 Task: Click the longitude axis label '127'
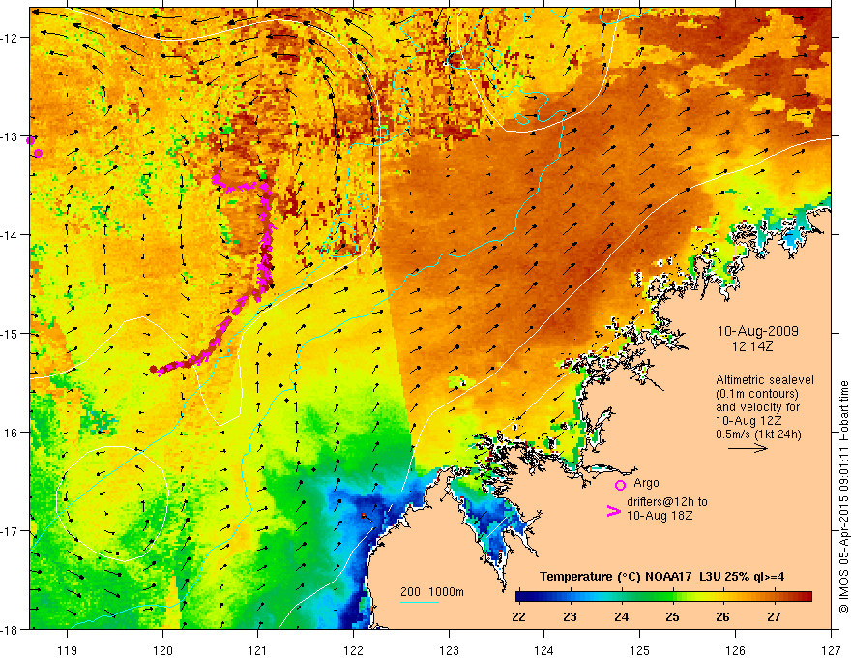(831, 650)
